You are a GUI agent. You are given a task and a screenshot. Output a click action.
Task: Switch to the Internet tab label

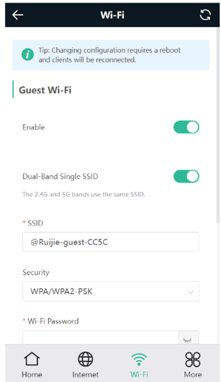[x=86, y=374]
